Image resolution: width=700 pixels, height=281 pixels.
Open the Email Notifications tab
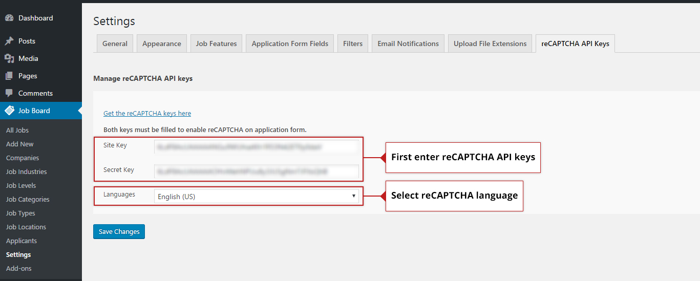(x=408, y=44)
